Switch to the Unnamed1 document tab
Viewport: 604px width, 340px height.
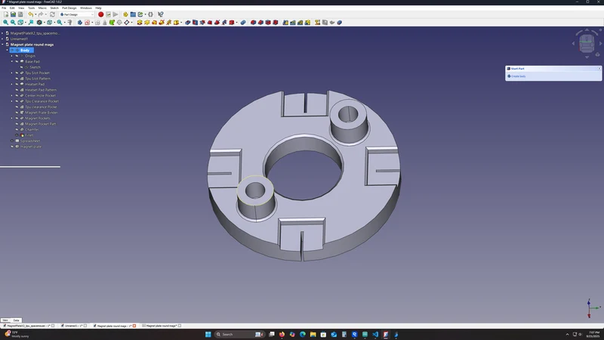click(x=73, y=326)
